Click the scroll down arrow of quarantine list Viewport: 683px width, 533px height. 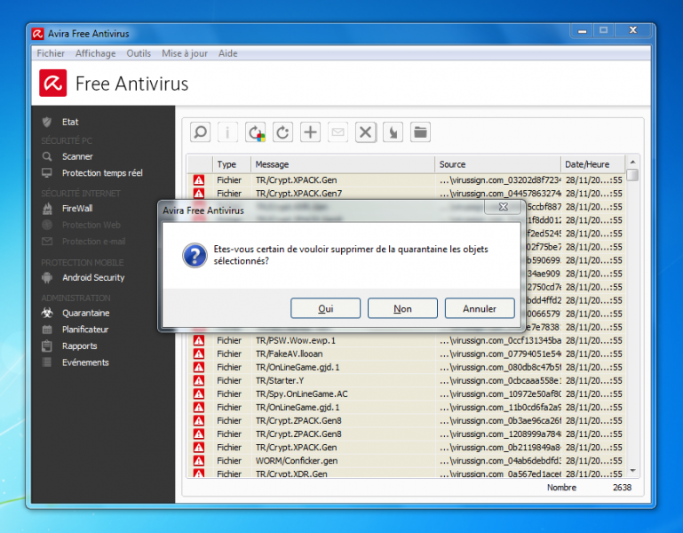[632, 471]
